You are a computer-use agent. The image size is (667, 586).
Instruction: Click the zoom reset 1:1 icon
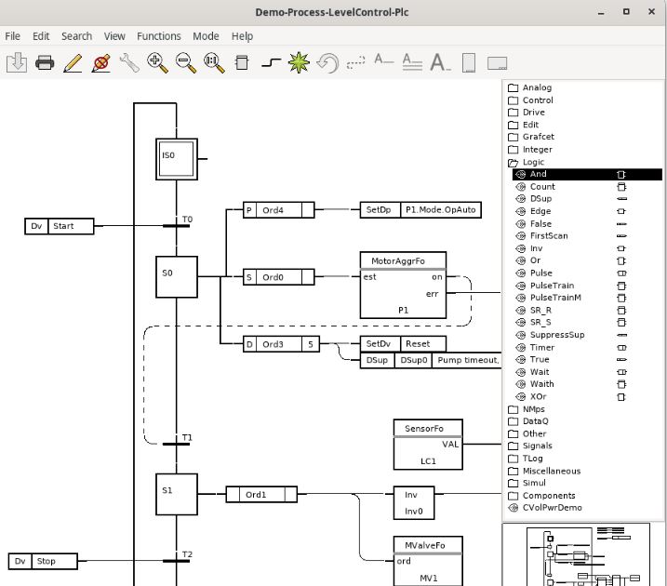click(x=214, y=63)
